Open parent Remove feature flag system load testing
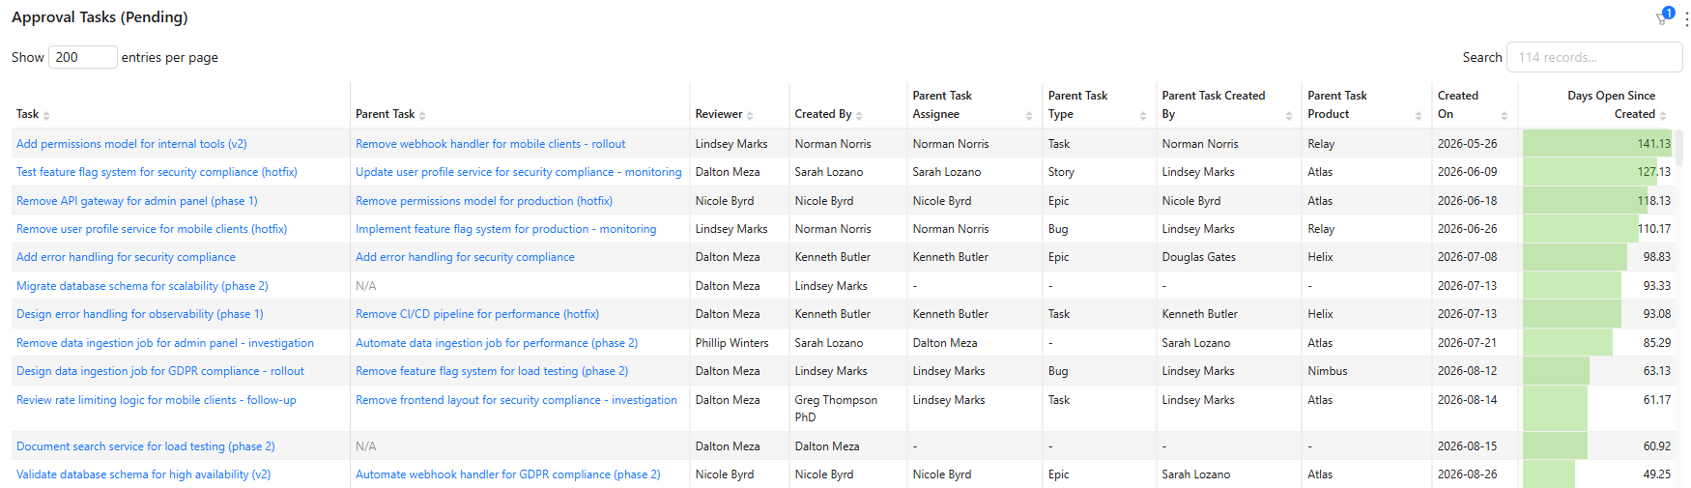The height and width of the screenshot is (488, 1691). pos(492,371)
